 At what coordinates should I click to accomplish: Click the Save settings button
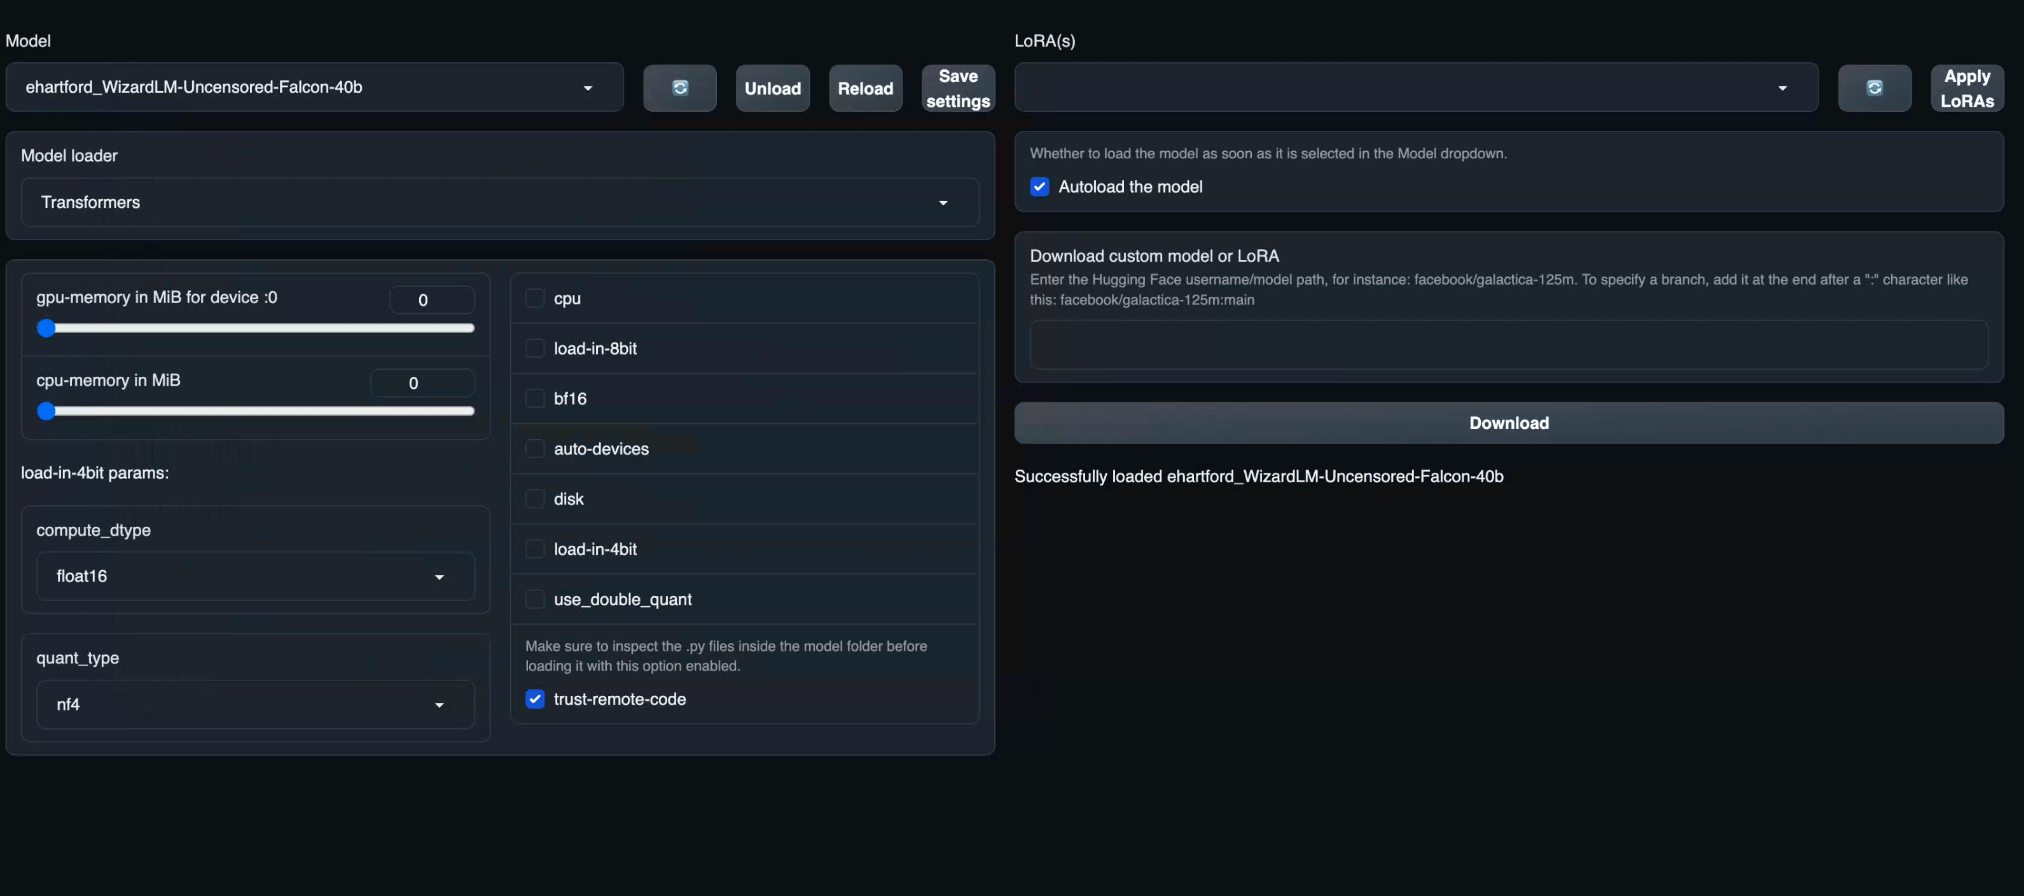tap(958, 88)
